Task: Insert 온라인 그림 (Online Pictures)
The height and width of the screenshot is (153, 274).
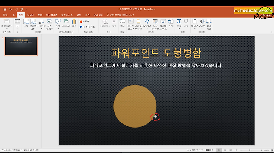Action: point(33,24)
